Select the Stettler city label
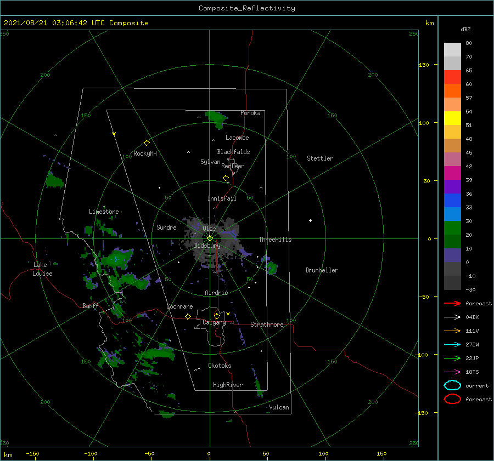The height and width of the screenshot is (461, 494). (x=320, y=158)
